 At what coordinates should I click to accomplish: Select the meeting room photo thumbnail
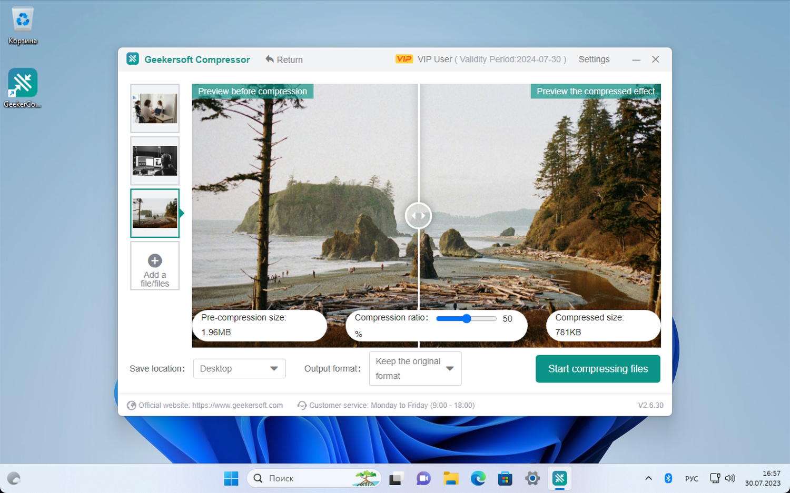point(155,108)
